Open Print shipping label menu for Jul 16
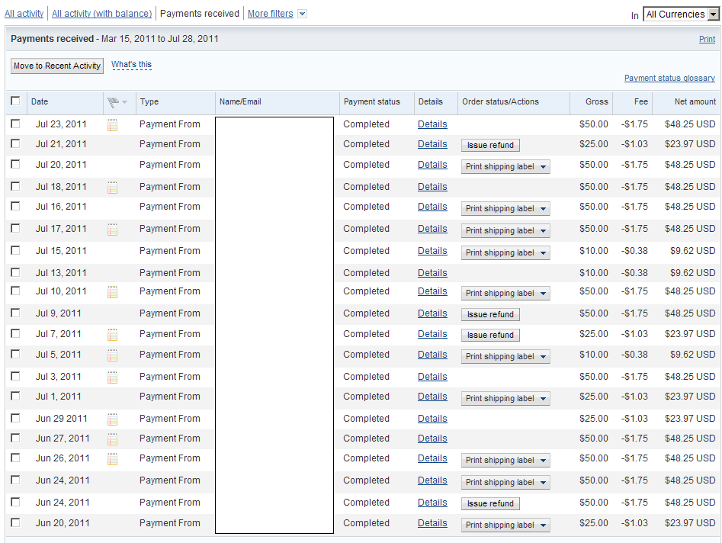Screen dimensions: 722x543 [x=505, y=208]
